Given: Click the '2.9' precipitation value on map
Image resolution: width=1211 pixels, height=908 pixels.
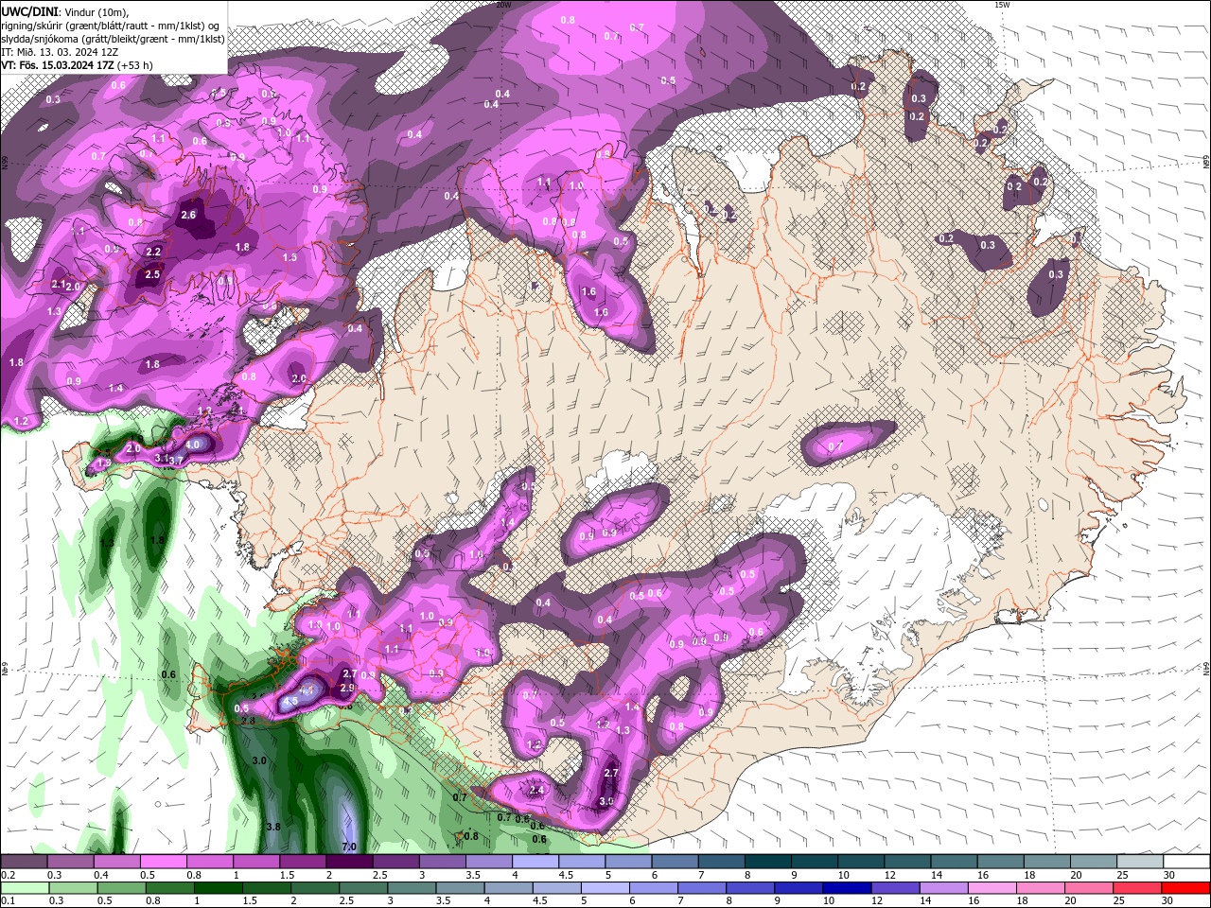Looking at the screenshot, I should click(x=346, y=688).
